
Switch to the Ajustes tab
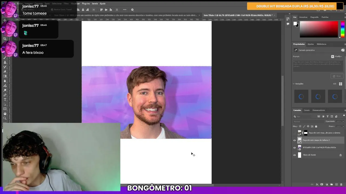point(311,44)
